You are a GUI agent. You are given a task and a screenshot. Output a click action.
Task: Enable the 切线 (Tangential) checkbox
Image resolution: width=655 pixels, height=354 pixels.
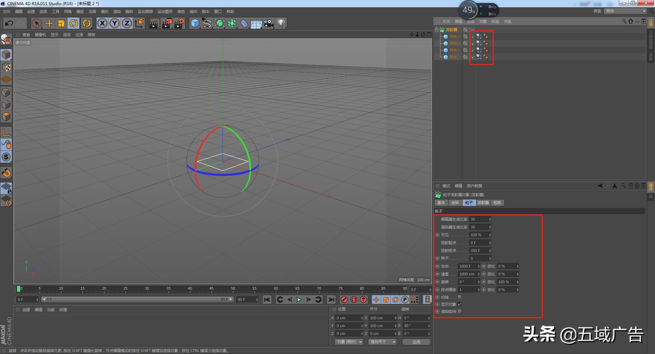pyautogui.click(x=460, y=297)
